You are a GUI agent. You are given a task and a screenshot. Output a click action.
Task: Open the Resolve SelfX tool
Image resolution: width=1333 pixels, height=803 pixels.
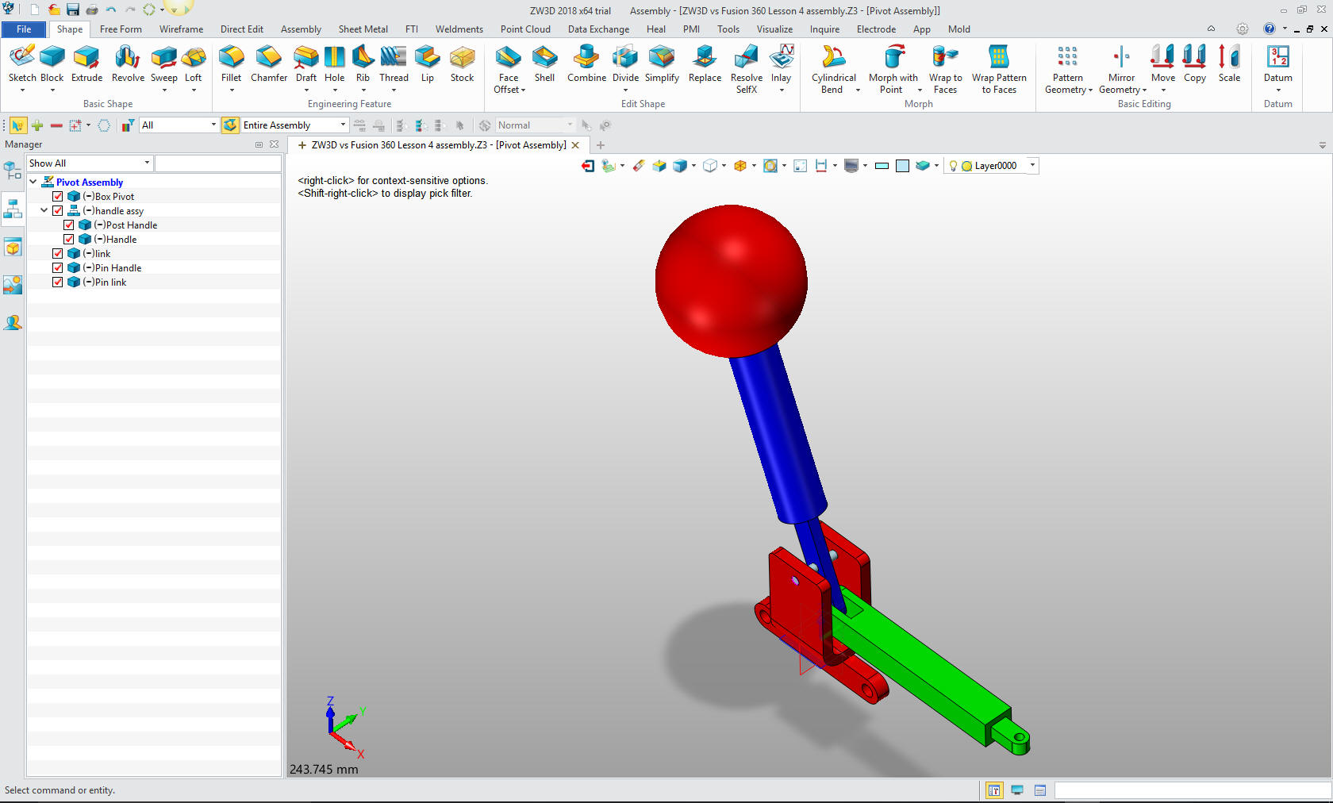[x=747, y=69]
